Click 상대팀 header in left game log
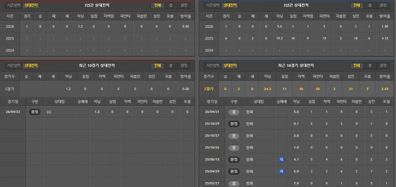This screenshot has width=396, height=187. (x=59, y=101)
